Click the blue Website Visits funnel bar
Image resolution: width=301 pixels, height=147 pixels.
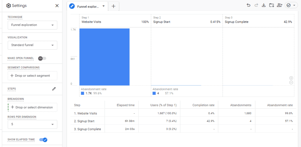(104, 57)
